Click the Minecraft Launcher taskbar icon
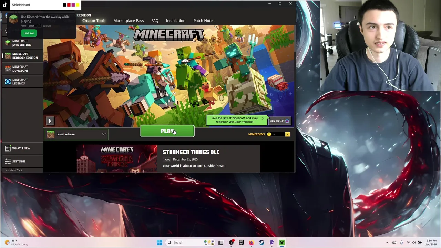The width and height of the screenshot is (441, 248). coord(282,242)
